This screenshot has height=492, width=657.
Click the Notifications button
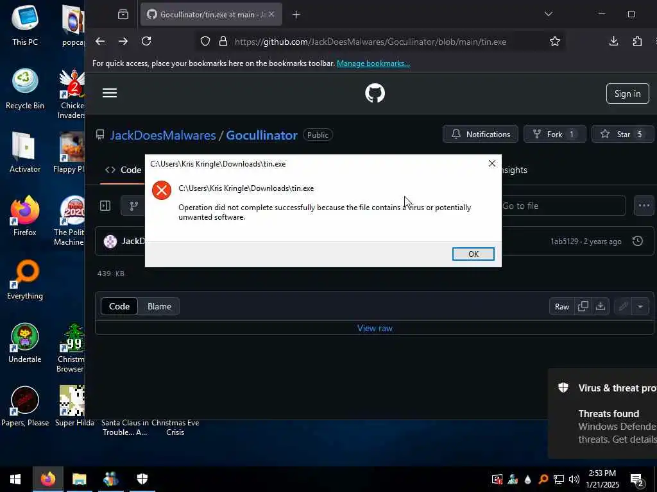(x=480, y=135)
